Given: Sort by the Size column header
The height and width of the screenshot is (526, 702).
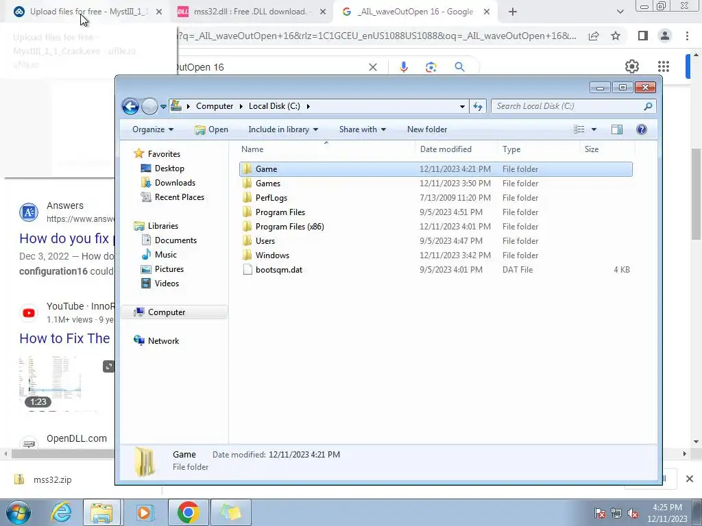Looking at the screenshot, I should pyautogui.click(x=607, y=149).
